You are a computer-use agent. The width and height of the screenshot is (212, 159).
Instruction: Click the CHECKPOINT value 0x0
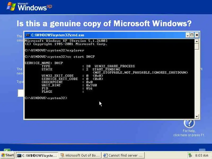pos(89,82)
